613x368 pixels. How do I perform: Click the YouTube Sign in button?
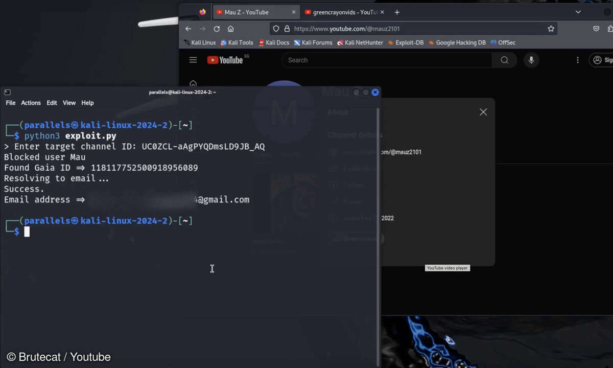pos(601,60)
